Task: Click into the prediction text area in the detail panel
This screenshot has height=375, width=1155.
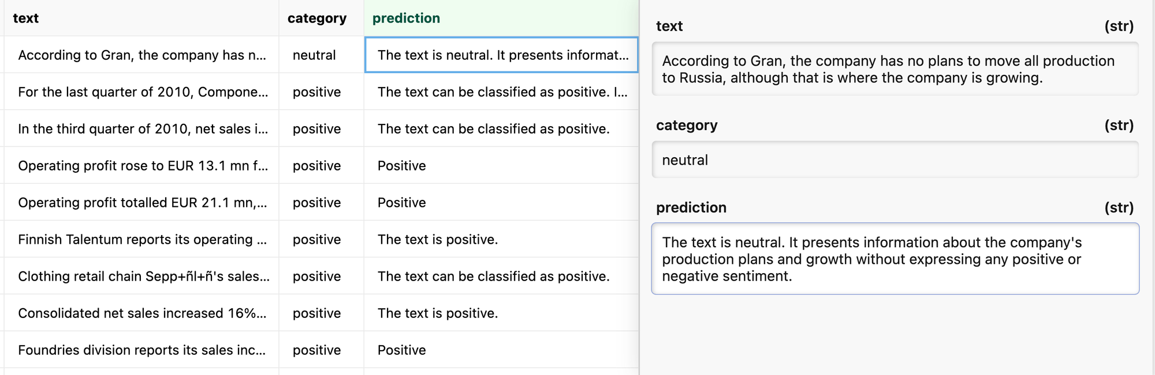Action: click(895, 259)
